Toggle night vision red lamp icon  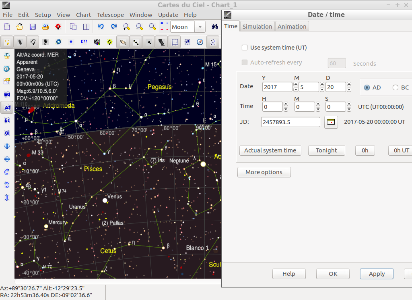point(58,27)
